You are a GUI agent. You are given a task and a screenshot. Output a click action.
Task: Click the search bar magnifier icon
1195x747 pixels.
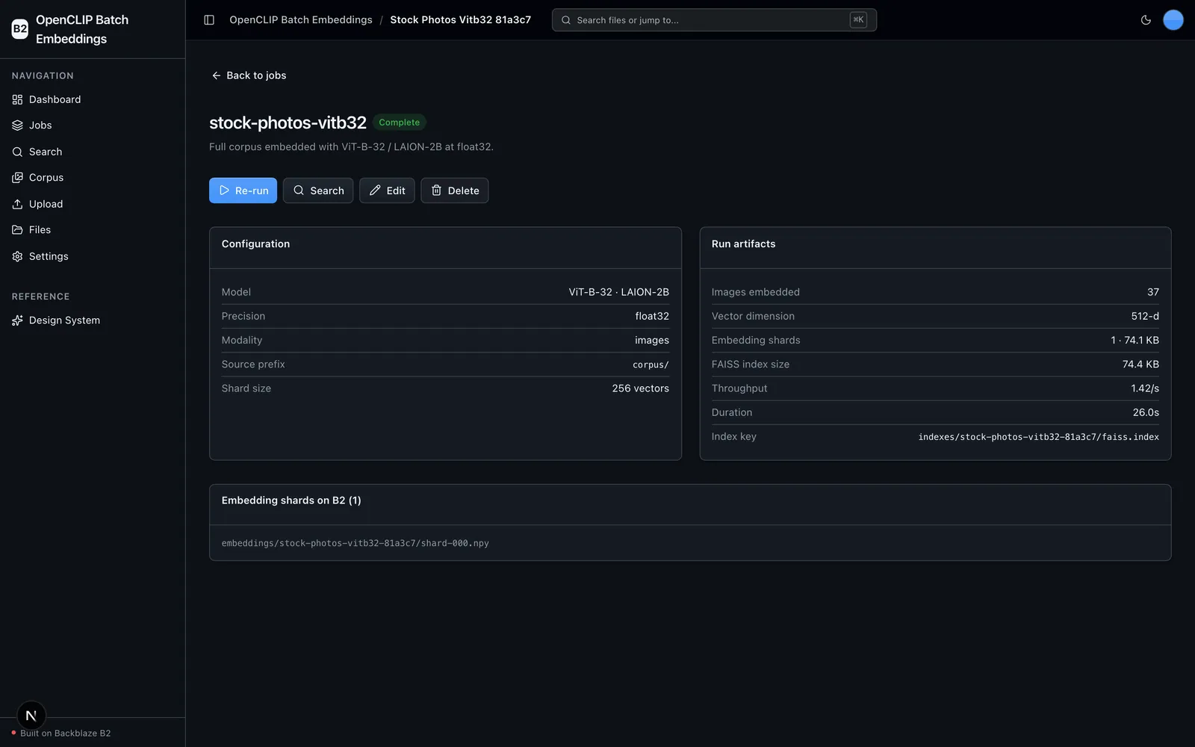(x=566, y=20)
